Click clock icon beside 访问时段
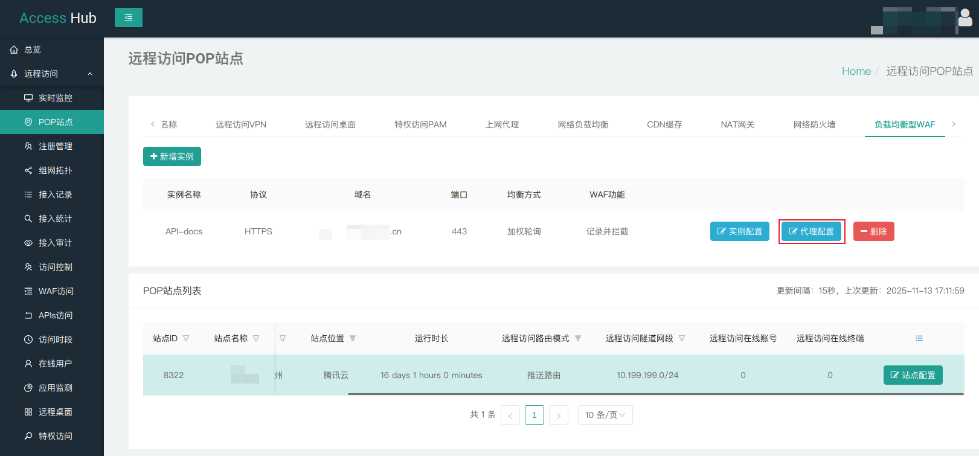Screen dimensions: 979x456 [28, 339]
